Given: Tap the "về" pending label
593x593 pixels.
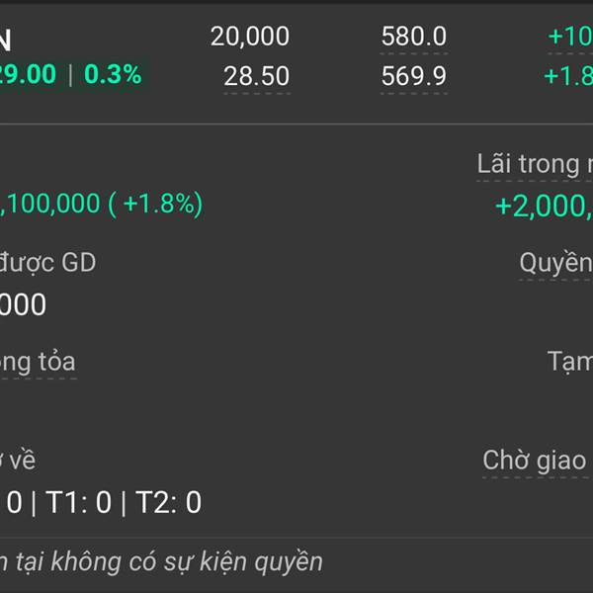Looking at the screenshot, I should click(x=20, y=461).
